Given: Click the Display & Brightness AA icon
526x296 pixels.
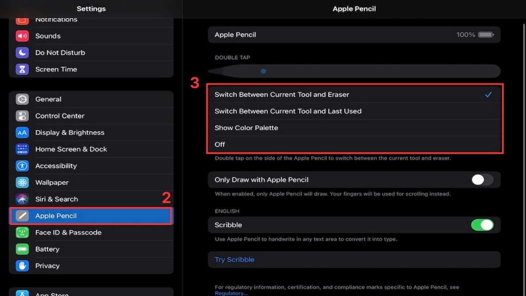Looking at the screenshot, I should pyautogui.click(x=22, y=132).
